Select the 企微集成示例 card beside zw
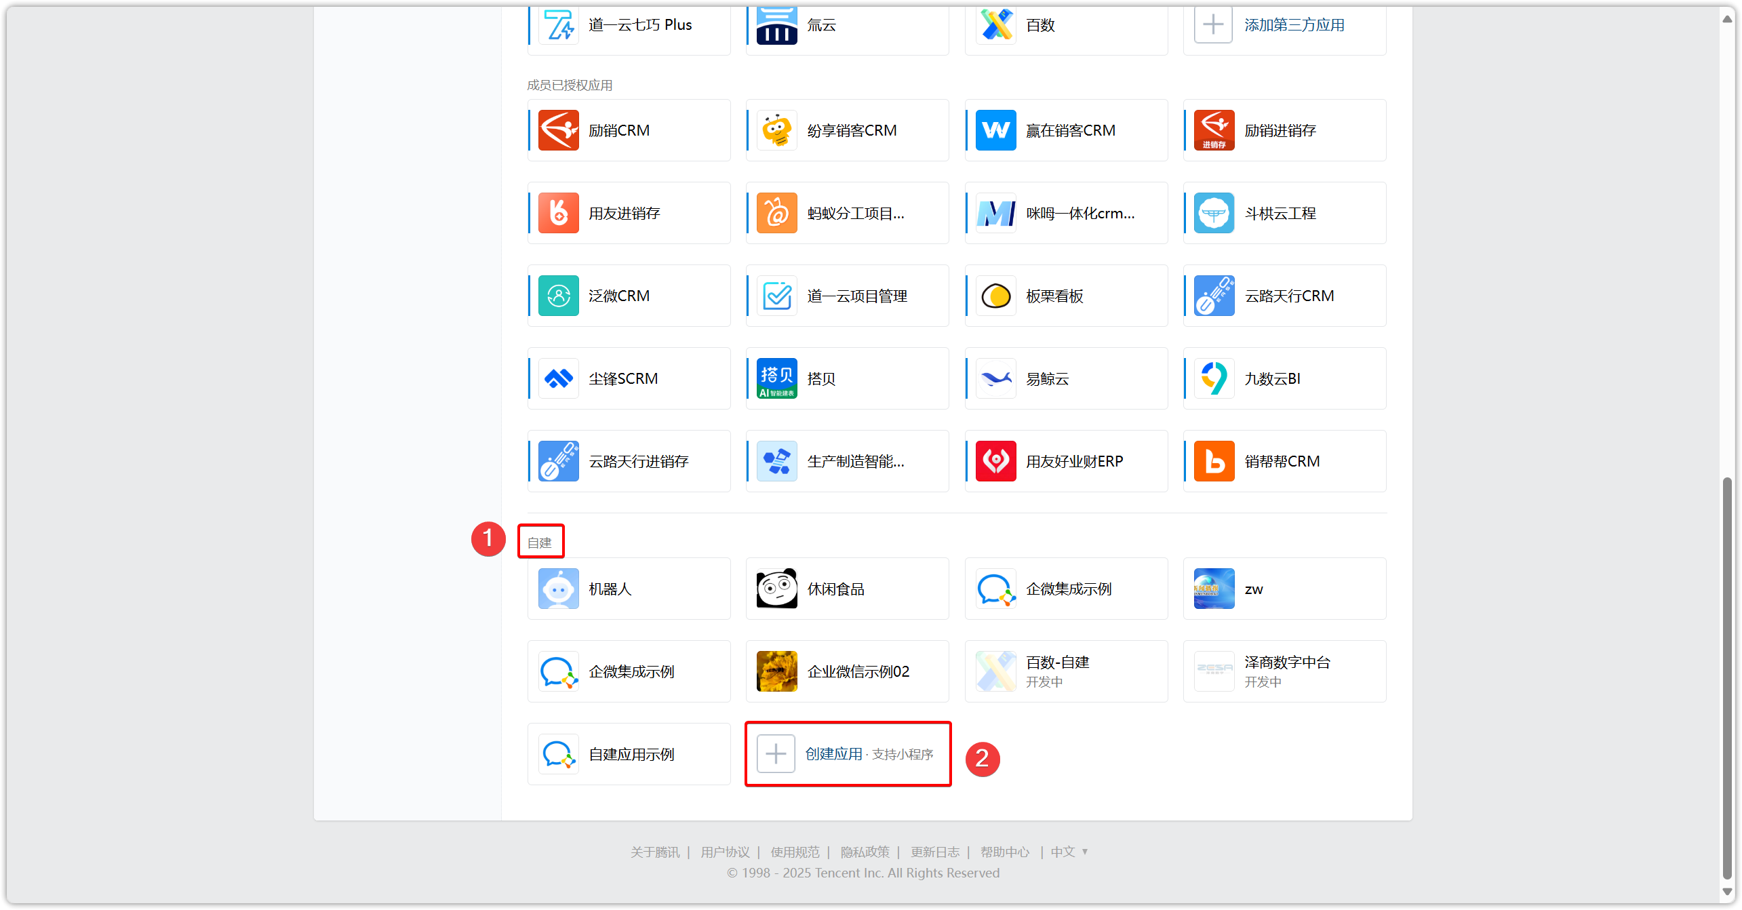Image resolution: width=1742 pixels, height=910 pixels. pos(1066,589)
